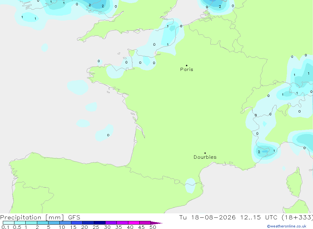The width and height of the screenshot is (313, 229).
Task: Click the '(18+333)' forecast offset text
Action: (297, 217)
